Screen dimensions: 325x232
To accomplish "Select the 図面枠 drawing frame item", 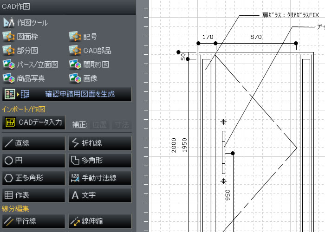I will pyautogui.click(x=20, y=37).
